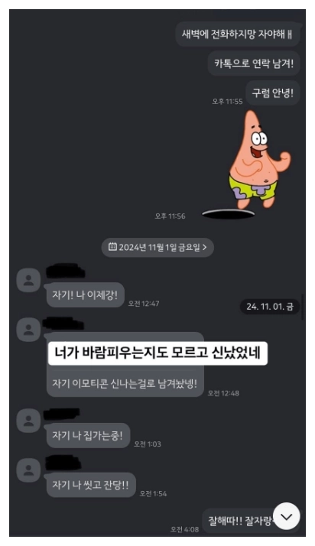Open profile avatar beside 자기 나 집가는중!
Image resolution: width=315 pixels, height=546 pixels.
pyautogui.click(x=28, y=421)
